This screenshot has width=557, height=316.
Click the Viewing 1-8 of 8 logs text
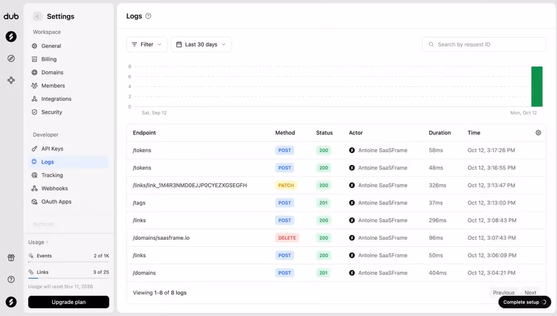[x=159, y=293]
